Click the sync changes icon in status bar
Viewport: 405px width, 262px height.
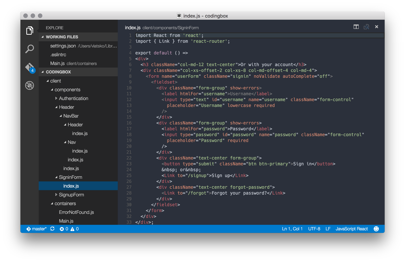tap(52, 229)
